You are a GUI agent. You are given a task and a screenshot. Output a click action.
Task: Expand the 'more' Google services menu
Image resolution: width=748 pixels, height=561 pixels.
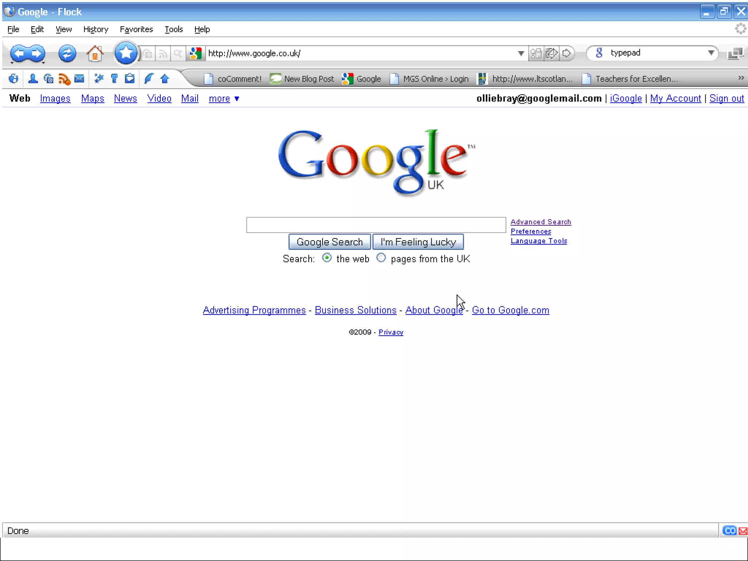tap(224, 99)
